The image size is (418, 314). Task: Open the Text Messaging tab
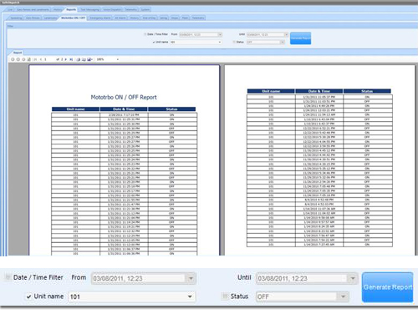[89, 9]
